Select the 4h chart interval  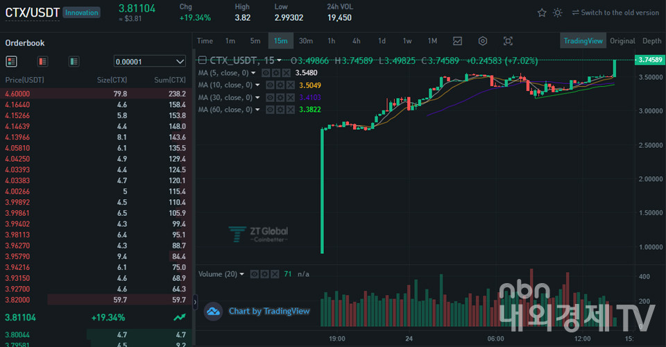coord(357,41)
